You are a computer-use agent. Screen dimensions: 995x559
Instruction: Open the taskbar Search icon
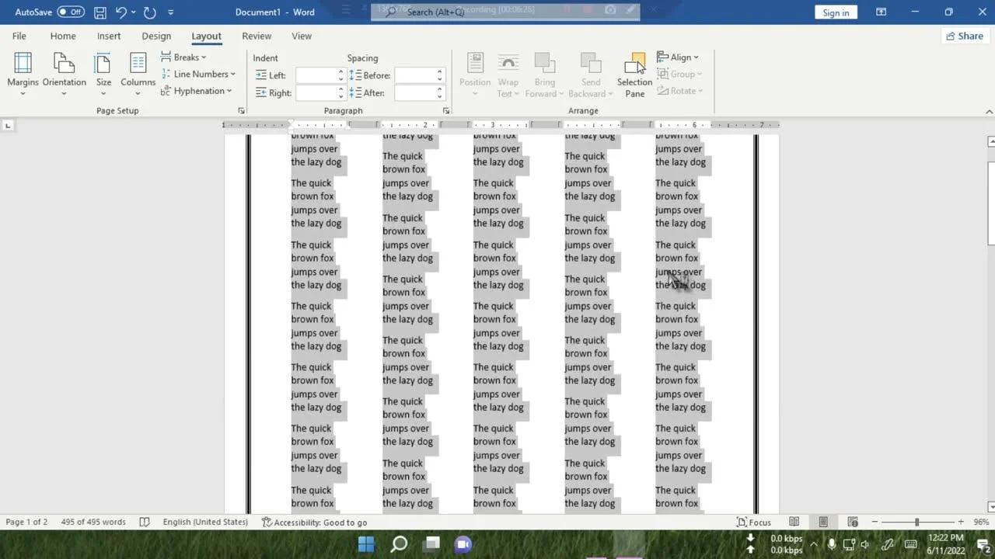click(x=399, y=543)
